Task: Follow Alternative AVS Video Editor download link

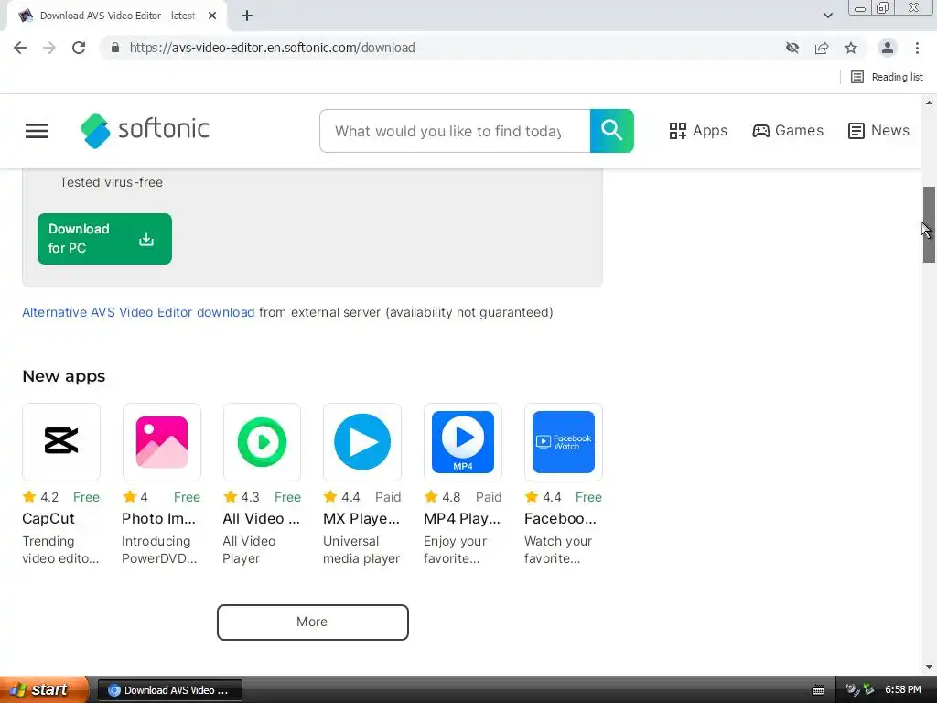Action: [x=138, y=312]
